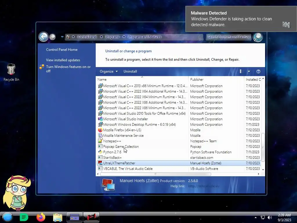Click the Mozilla Maintenance Service icon

point(100,135)
